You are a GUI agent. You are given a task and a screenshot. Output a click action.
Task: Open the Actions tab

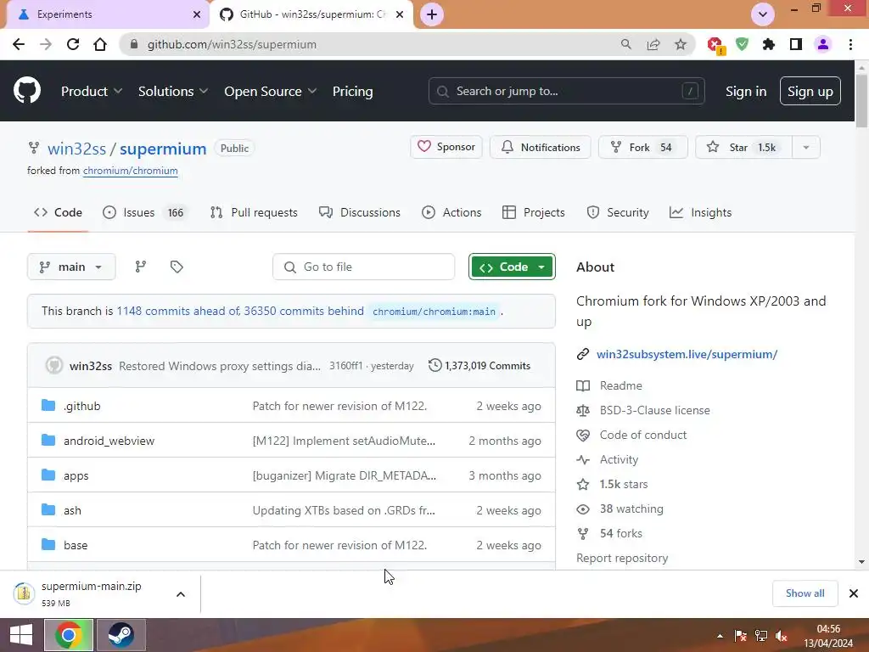click(451, 212)
